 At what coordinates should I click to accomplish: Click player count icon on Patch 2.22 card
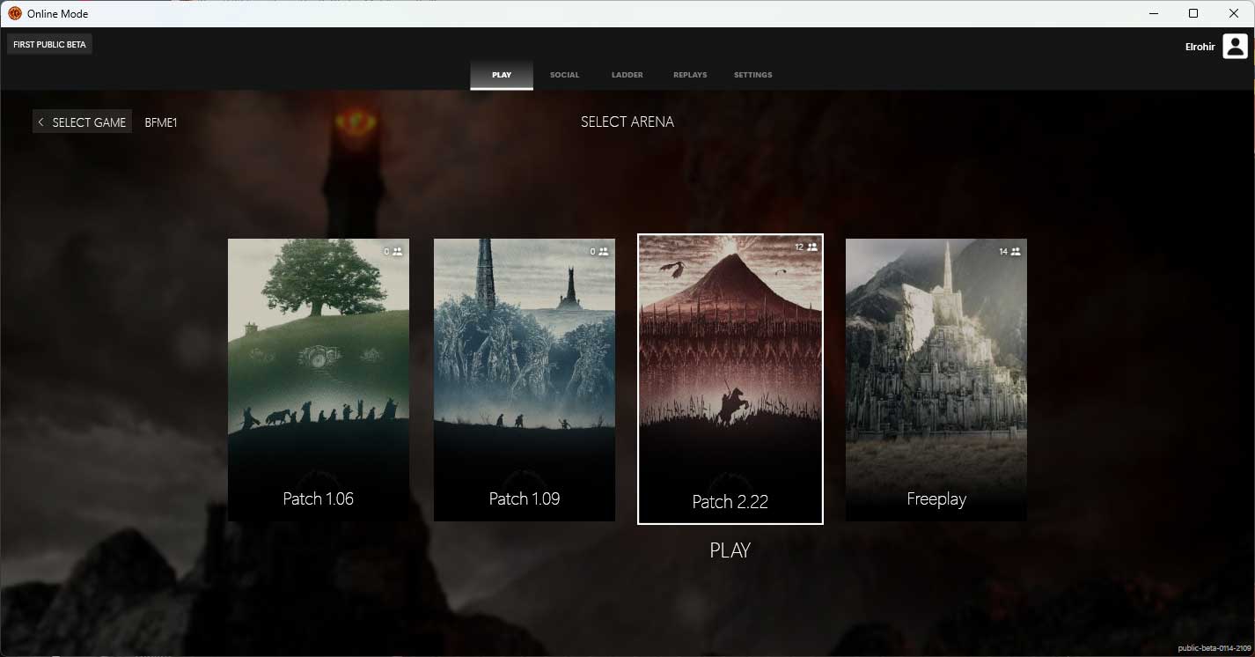pyautogui.click(x=812, y=247)
